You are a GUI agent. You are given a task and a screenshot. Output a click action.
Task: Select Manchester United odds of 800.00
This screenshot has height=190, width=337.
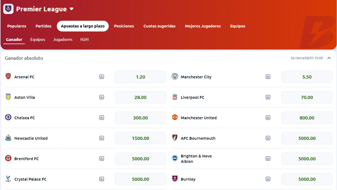[307, 118]
